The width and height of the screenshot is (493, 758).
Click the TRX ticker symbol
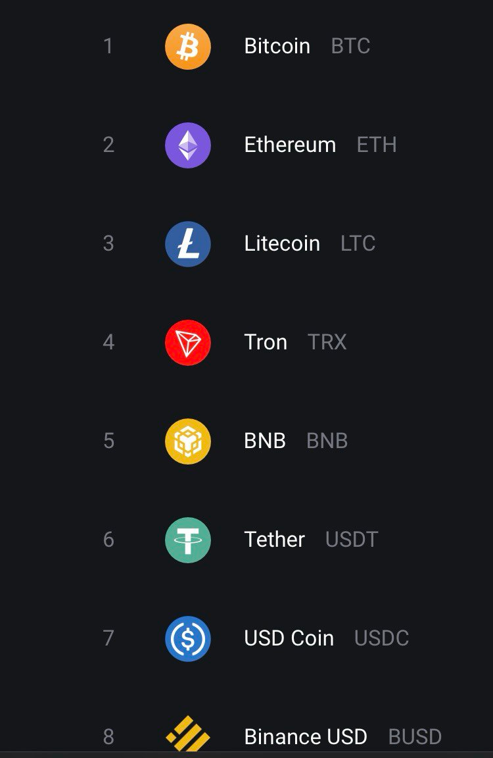(327, 342)
